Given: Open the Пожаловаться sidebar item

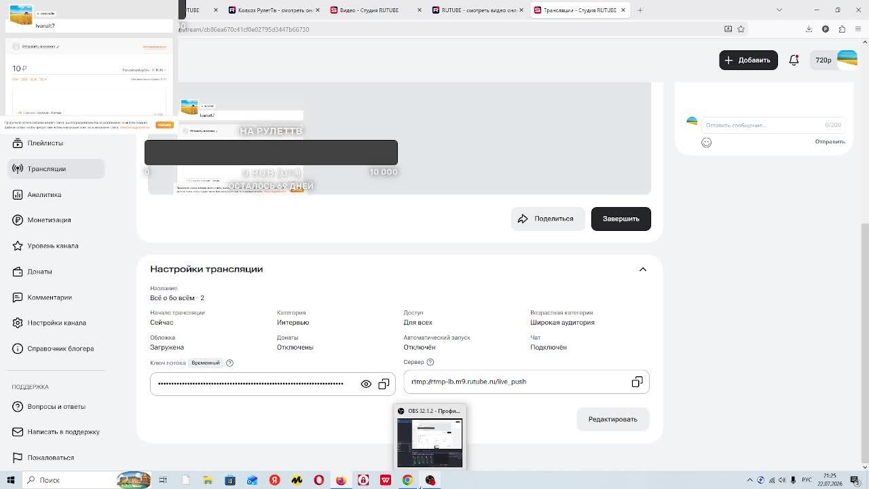Looking at the screenshot, I should coord(56,458).
